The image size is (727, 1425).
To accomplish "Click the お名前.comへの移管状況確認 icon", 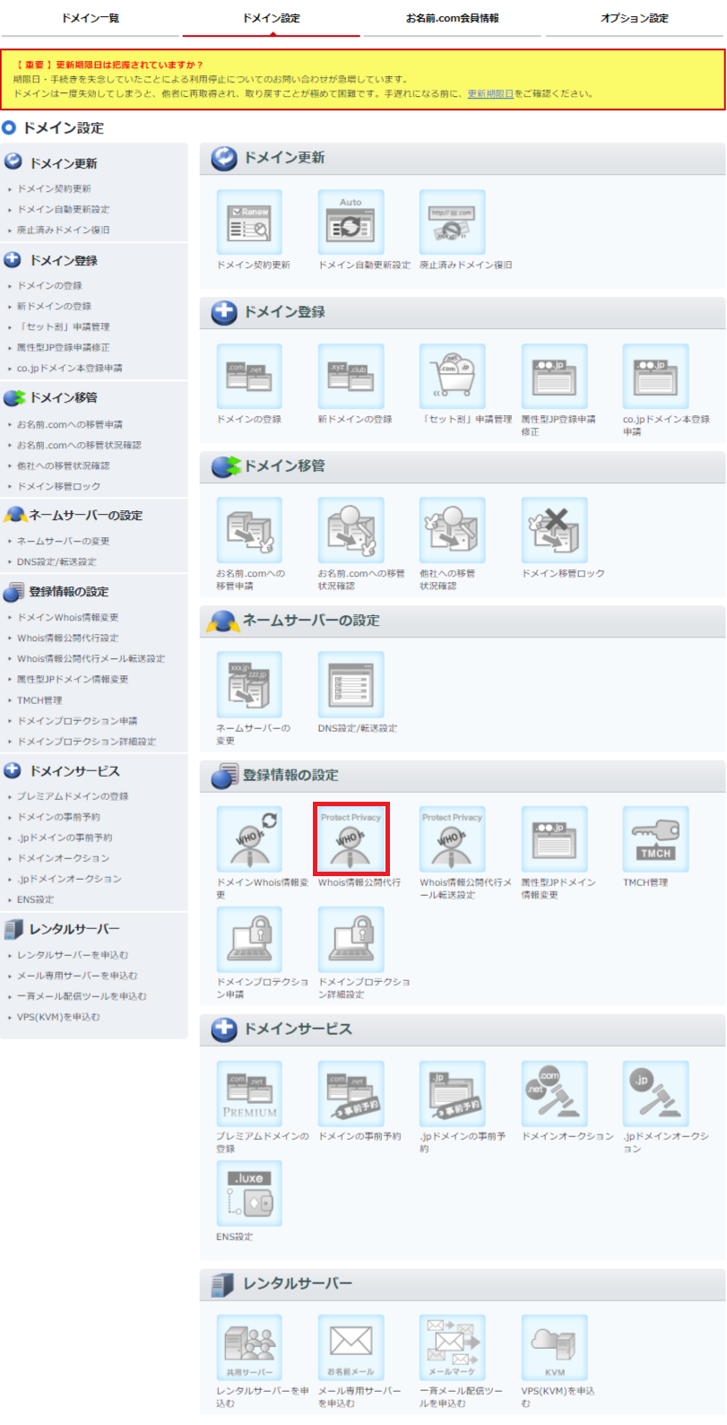I will [351, 530].
